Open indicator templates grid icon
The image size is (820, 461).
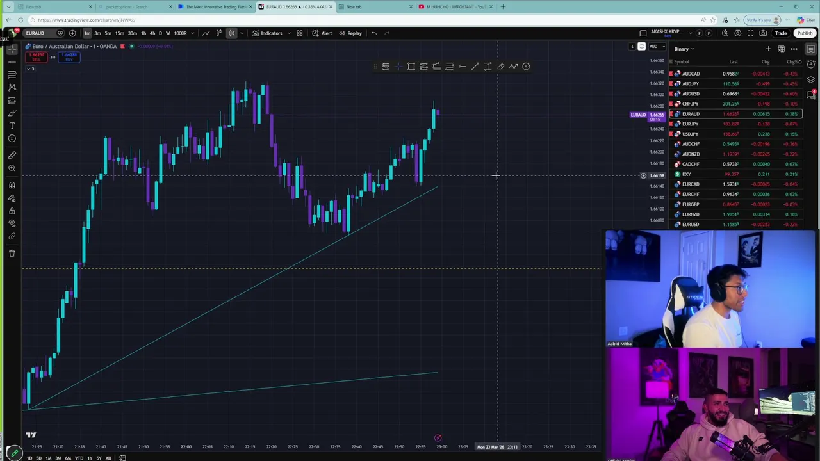click(299, 33)
